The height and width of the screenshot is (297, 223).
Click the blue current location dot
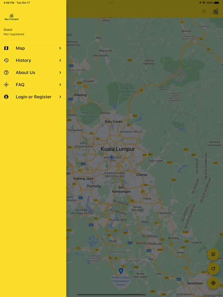click(111, 157)
